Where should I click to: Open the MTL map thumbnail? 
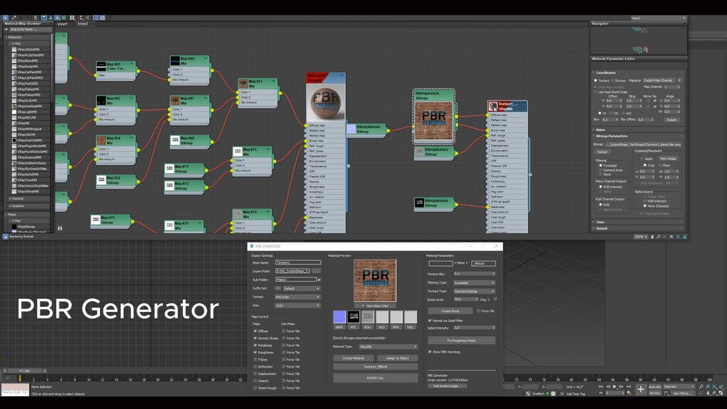(354, 317)
